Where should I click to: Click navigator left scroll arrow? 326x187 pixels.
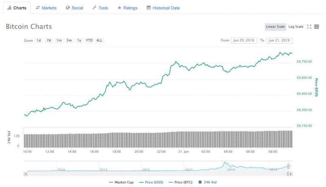(25, 174)
